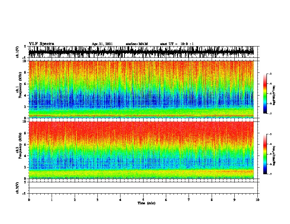Click the ch.2 spectrogram color bar
The height and width of the screenshot is (224, 290).
tap(265, 154)
